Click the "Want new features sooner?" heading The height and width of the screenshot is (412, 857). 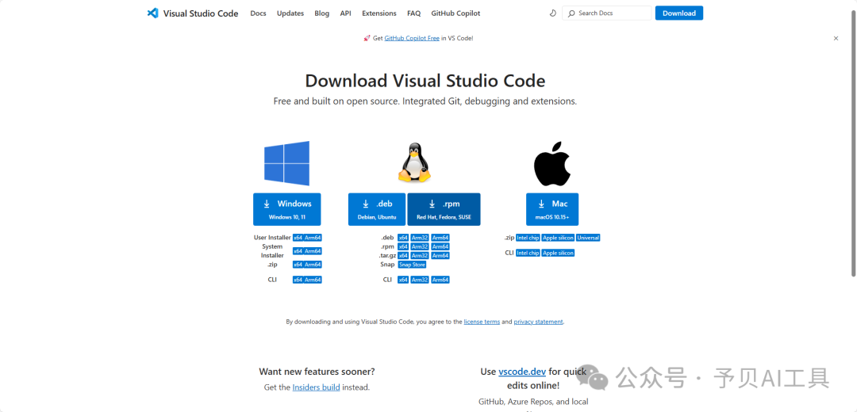tap(317, 372)
